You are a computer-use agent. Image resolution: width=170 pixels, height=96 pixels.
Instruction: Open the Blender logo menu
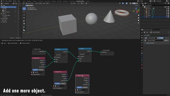pos(2,1)
